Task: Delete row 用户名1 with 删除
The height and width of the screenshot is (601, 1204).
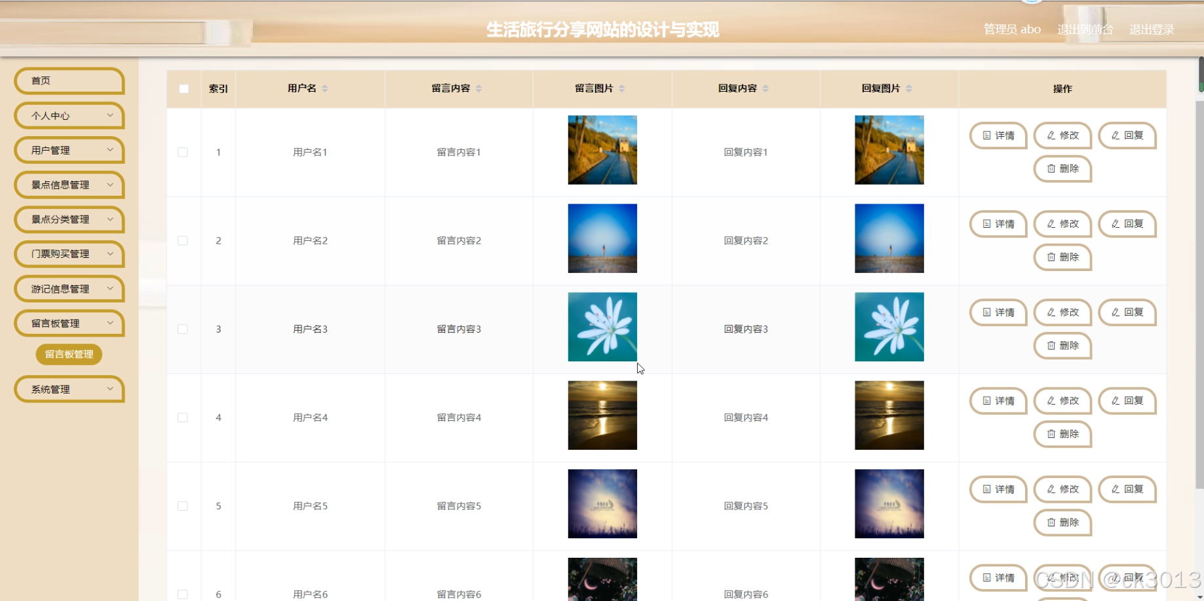Action: [x=1062, y=169]
